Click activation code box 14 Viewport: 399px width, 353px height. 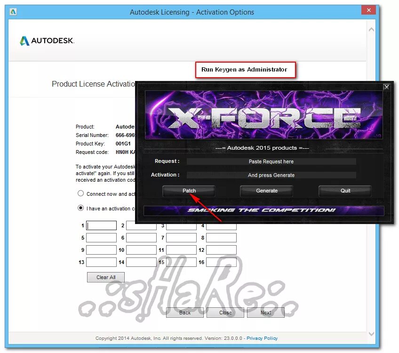point(141,262)
